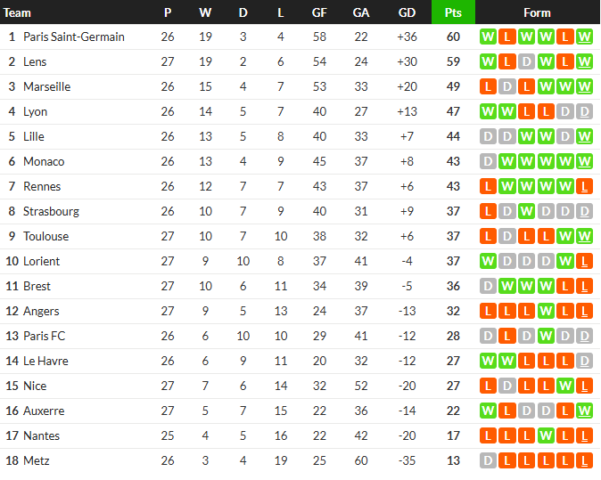Click the only loss badge in Paris FC's form

[x=507, y=336]
